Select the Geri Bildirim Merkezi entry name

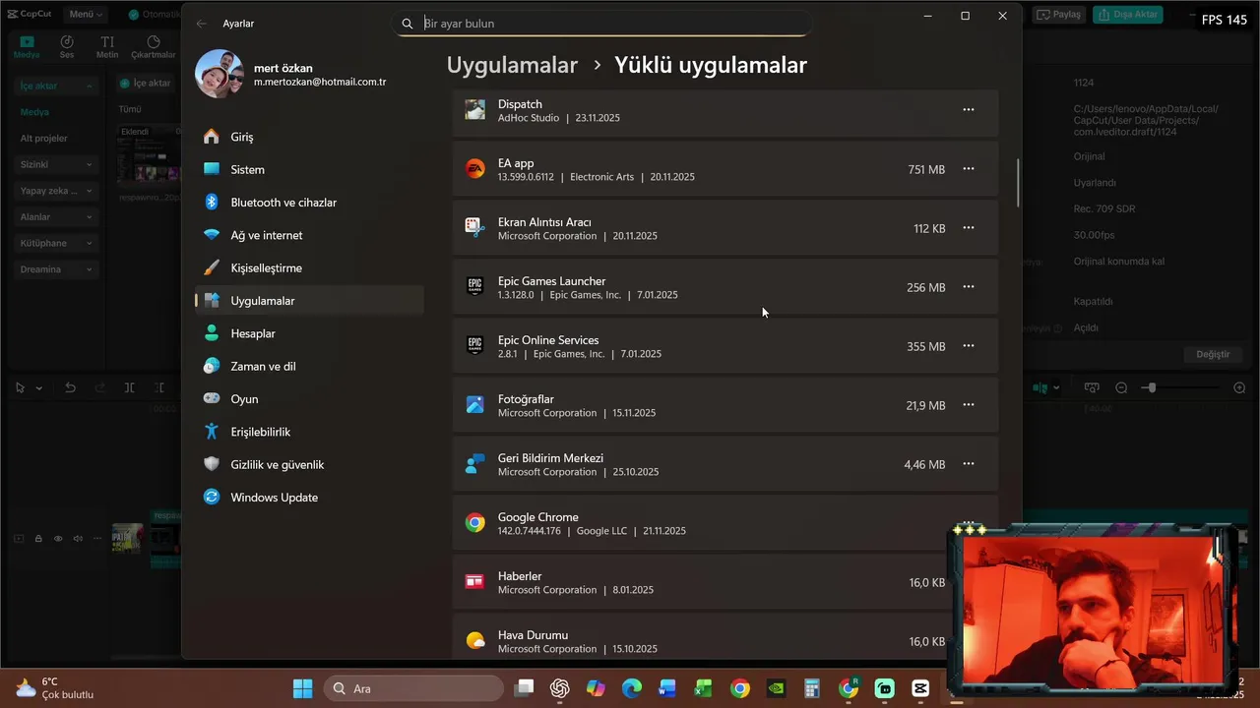550,458
